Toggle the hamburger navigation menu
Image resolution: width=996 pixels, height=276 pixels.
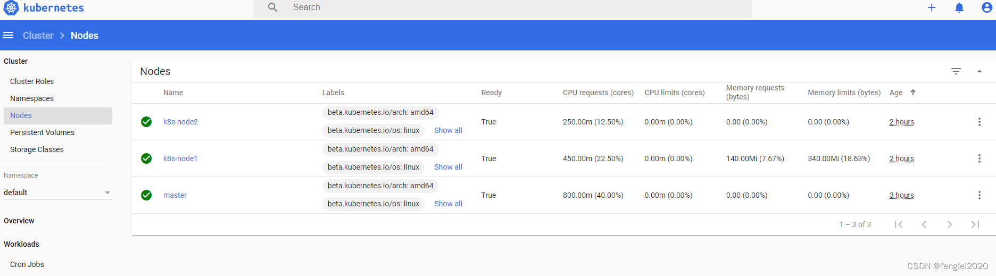pyautogui.click(x=8, y=35)
